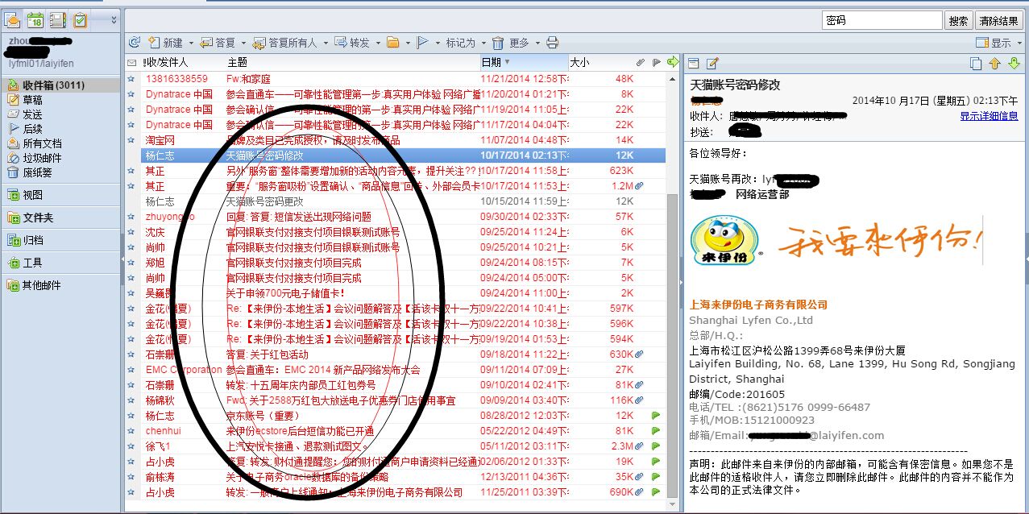Click the green arrow column header icon
1029x514 pixels.
[673, 62]
